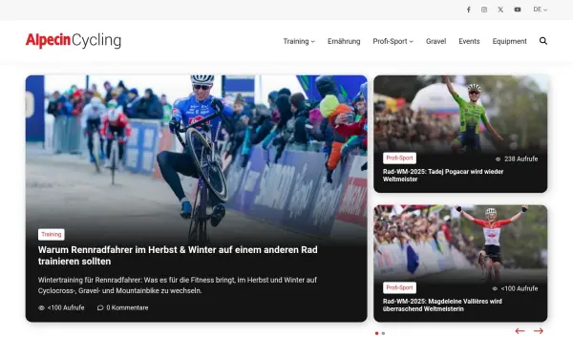Click the eye icon on the Vallières card
The image size is (573, 358).
click(495, 289)
